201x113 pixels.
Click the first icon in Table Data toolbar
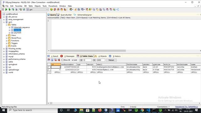pos(49,60)
